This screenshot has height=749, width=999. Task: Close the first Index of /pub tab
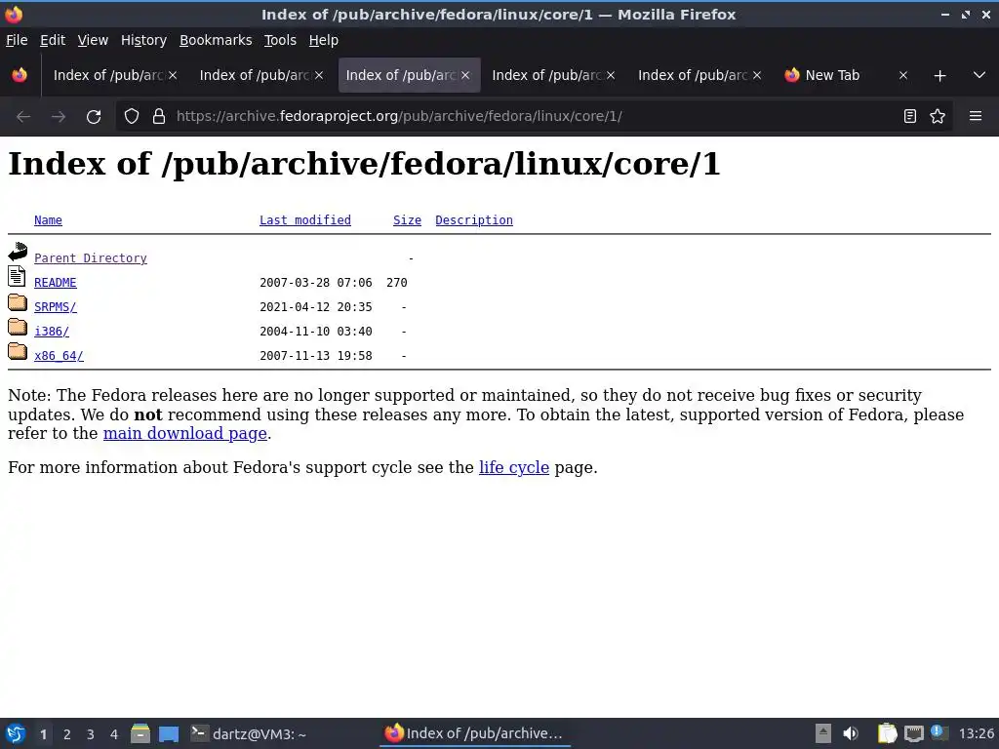(172, 75)
